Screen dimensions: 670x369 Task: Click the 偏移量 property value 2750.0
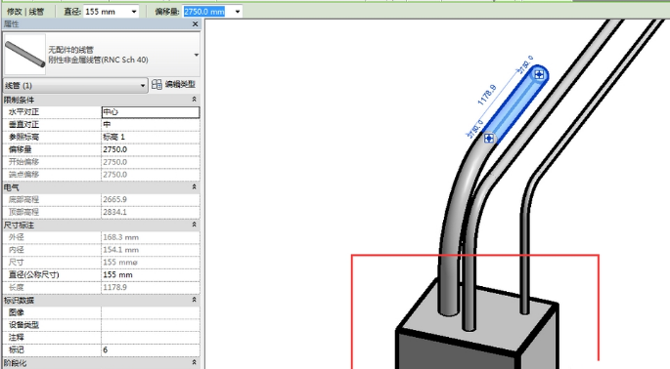151,149
